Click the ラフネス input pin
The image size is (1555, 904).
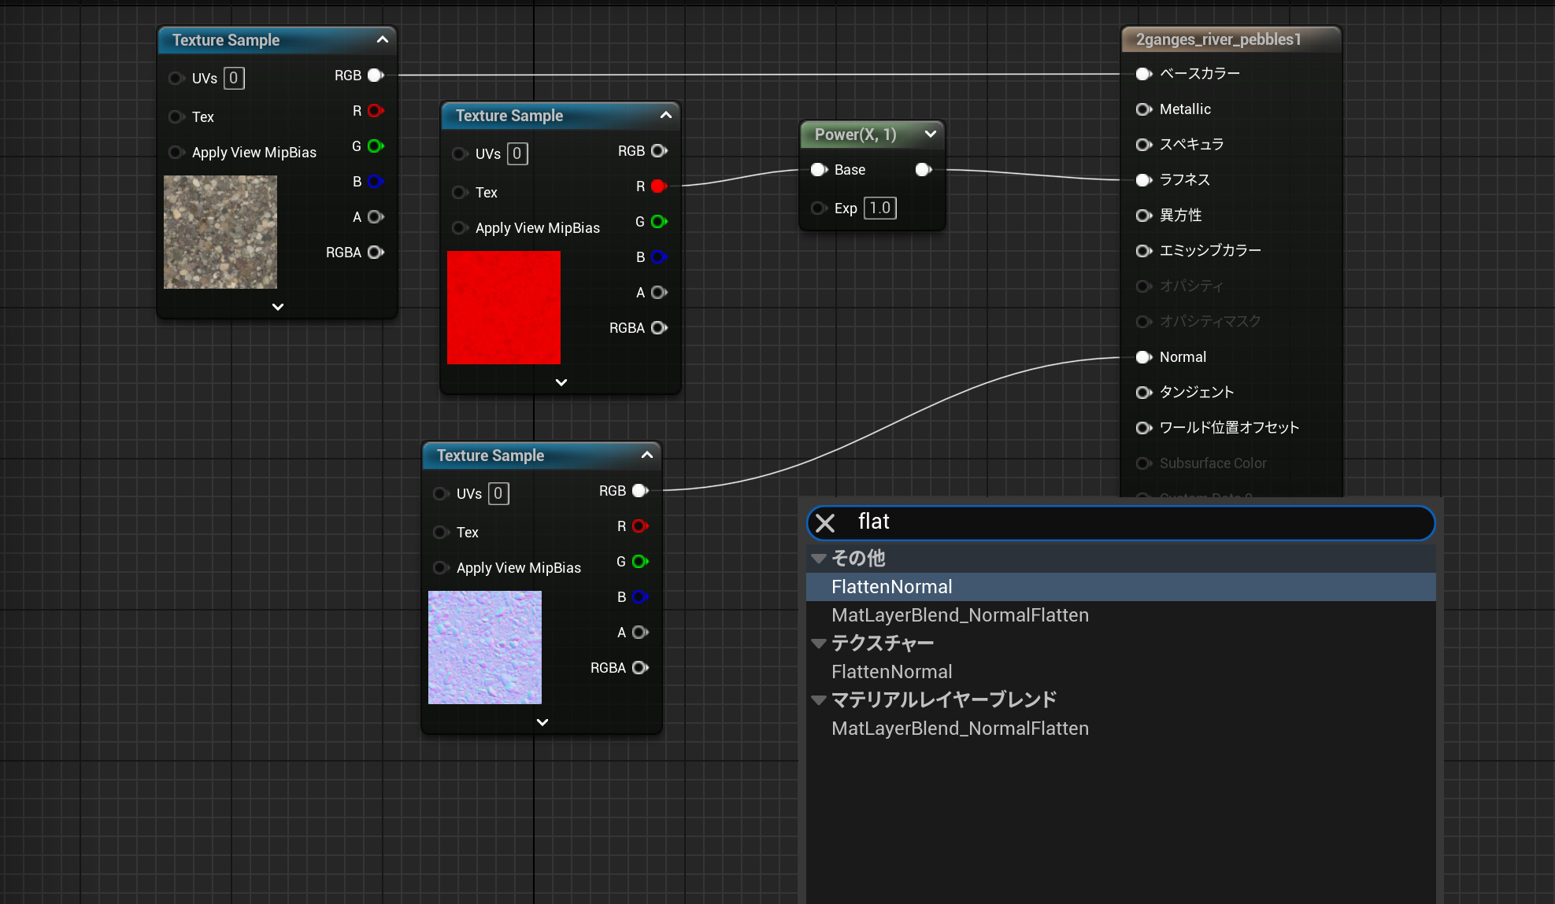point(1143,180)
